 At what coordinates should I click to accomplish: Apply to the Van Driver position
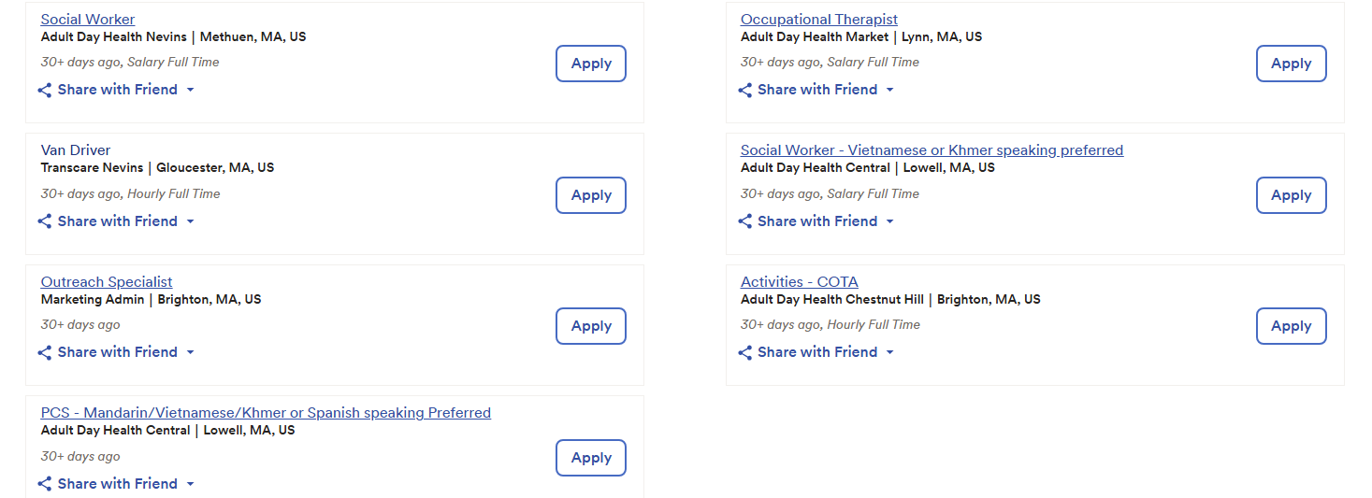[x=591, y=195]
